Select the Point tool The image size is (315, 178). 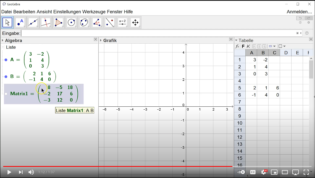(x=20, y=22)
